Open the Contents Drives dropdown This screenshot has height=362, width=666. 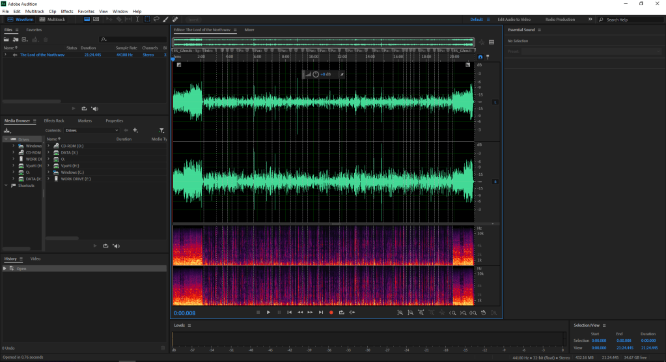coord(91,130)
